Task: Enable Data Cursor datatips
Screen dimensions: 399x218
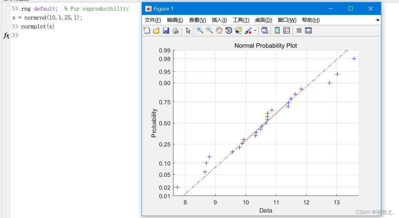Action: pyautogui.click(x=238, y=30)
